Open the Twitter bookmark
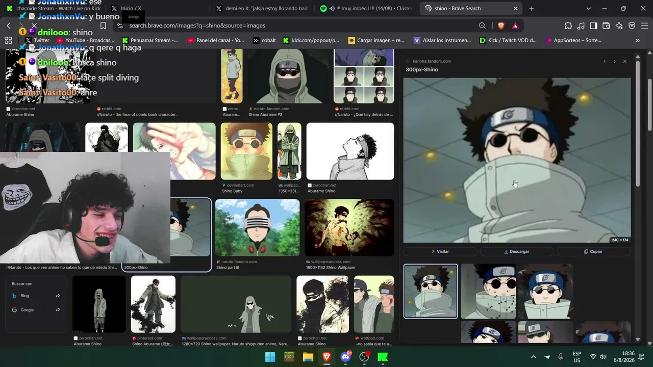653x367 pixels. point(37,40)
